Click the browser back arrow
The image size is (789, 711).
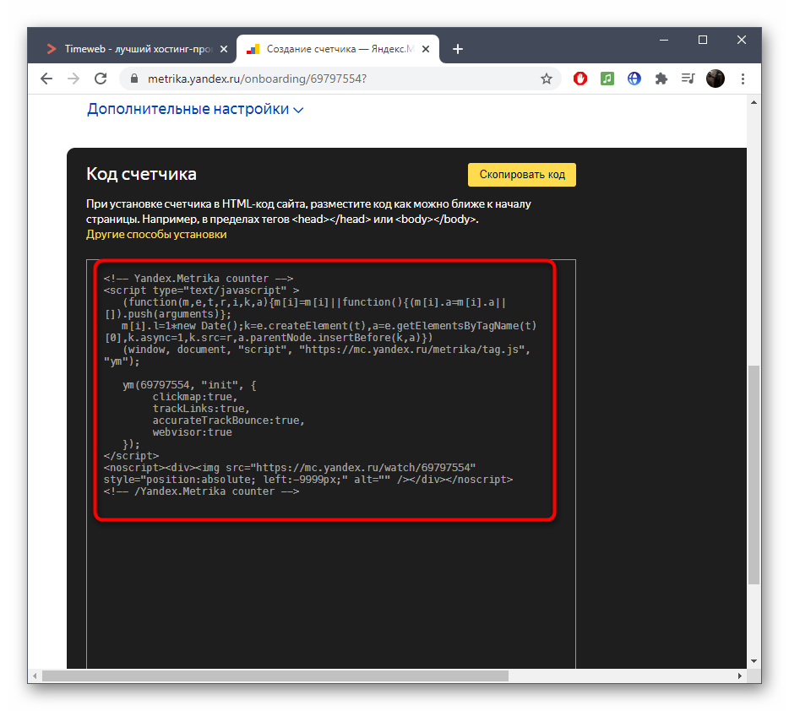tap(46, 79)
